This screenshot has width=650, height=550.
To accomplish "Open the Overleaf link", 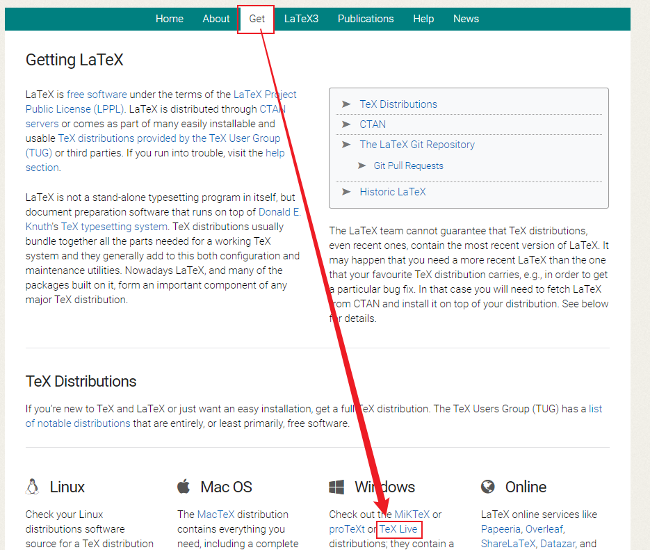I will pos(545,528).
